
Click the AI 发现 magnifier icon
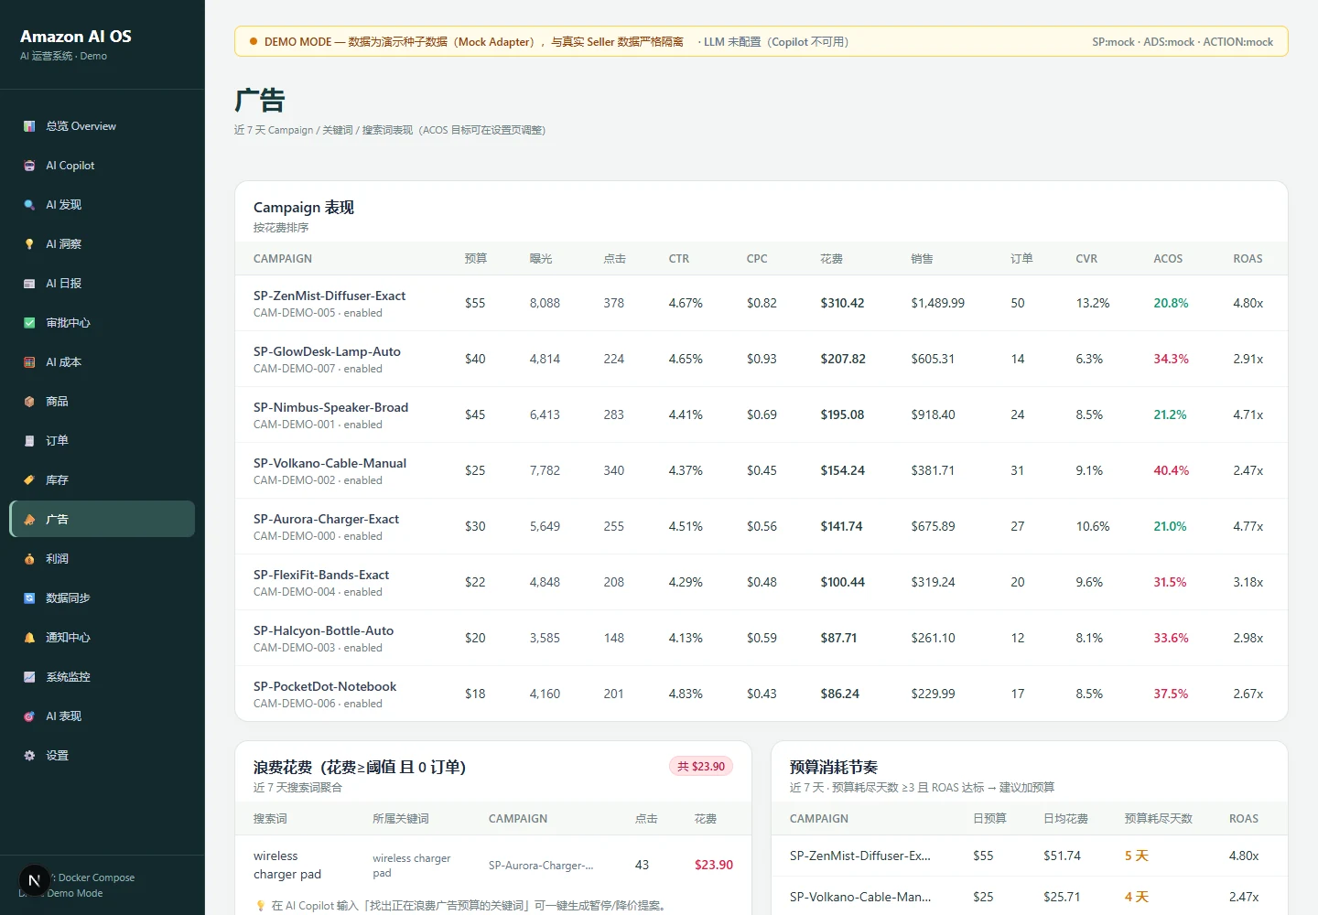(29, 205)
